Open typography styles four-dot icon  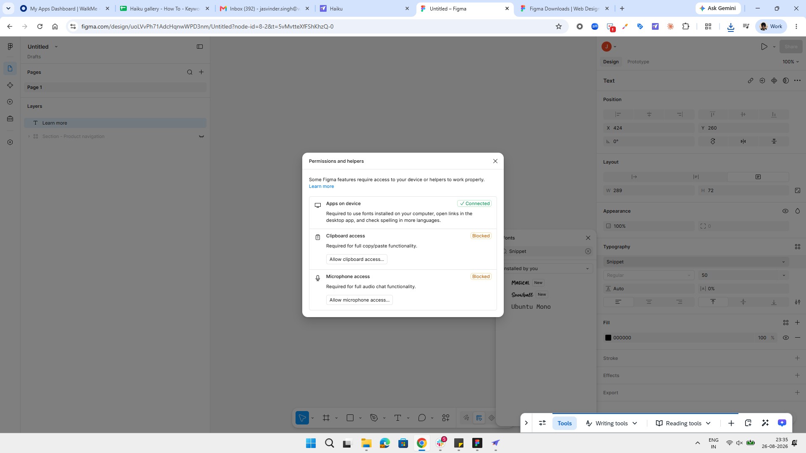[798, 247]
